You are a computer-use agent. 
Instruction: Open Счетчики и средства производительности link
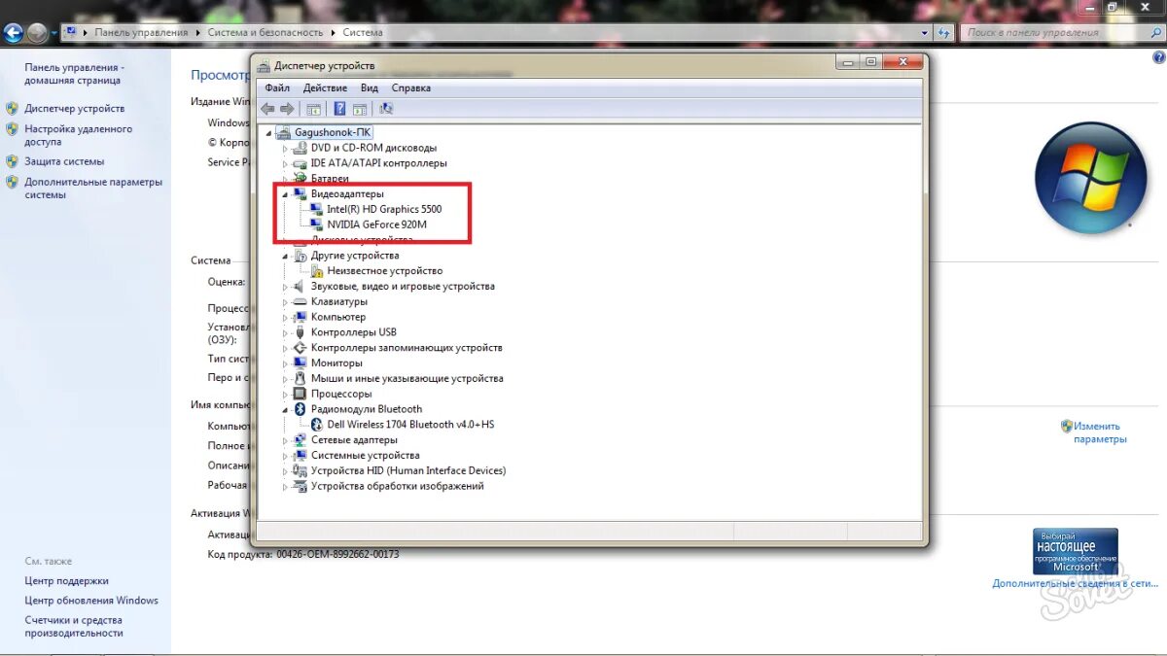coord(74,626)
